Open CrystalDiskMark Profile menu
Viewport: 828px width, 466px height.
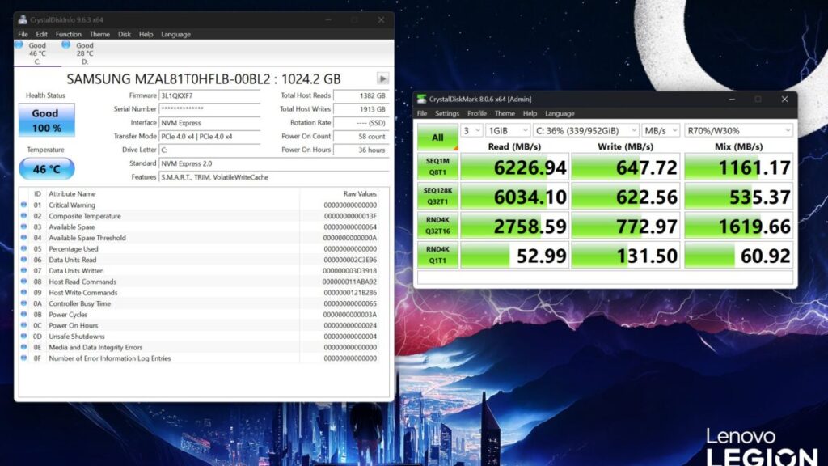coord(477,113)
